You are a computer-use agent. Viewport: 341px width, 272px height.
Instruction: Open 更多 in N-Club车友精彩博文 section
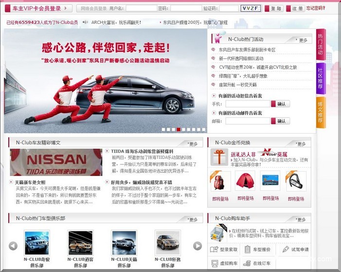click(193, 144)
